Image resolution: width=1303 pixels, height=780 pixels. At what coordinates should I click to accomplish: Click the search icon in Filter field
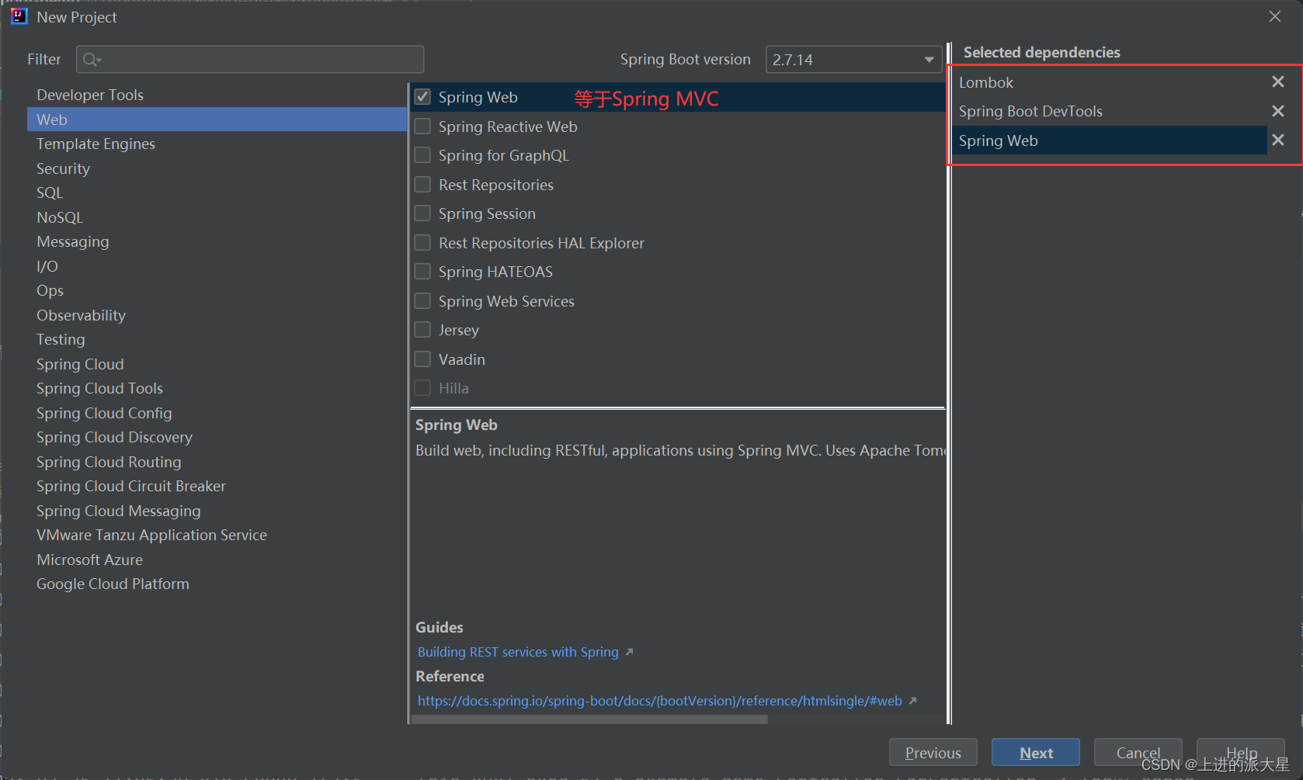click(92, 60)
